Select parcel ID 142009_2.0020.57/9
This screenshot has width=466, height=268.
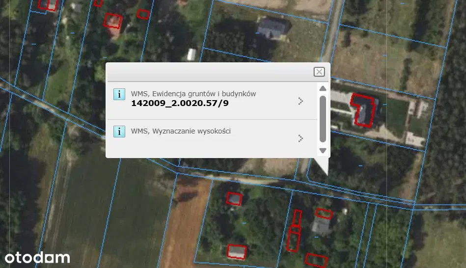(180, 103)
